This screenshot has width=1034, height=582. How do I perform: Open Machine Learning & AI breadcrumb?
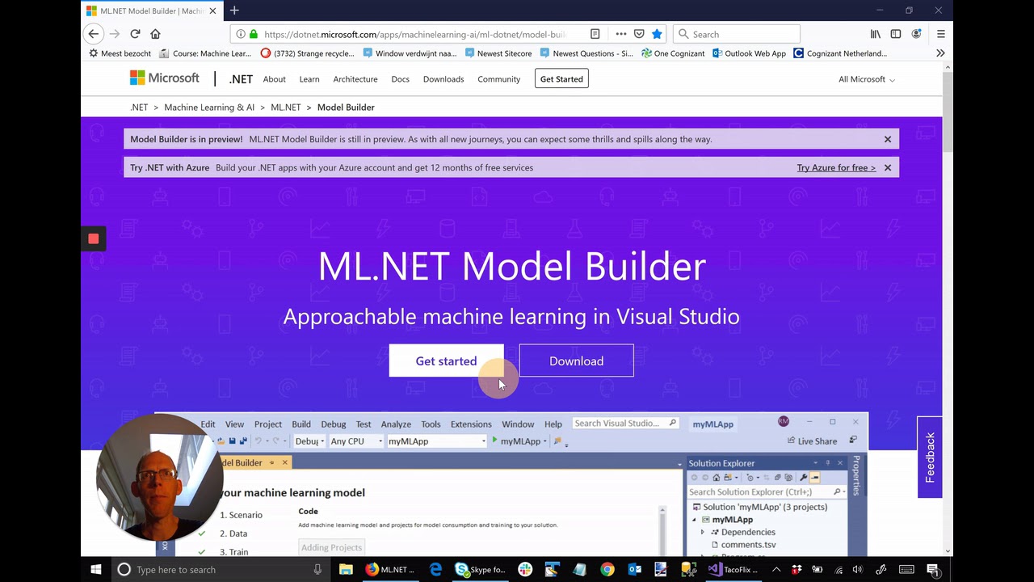pyautogui.click(x=209, y=107)
